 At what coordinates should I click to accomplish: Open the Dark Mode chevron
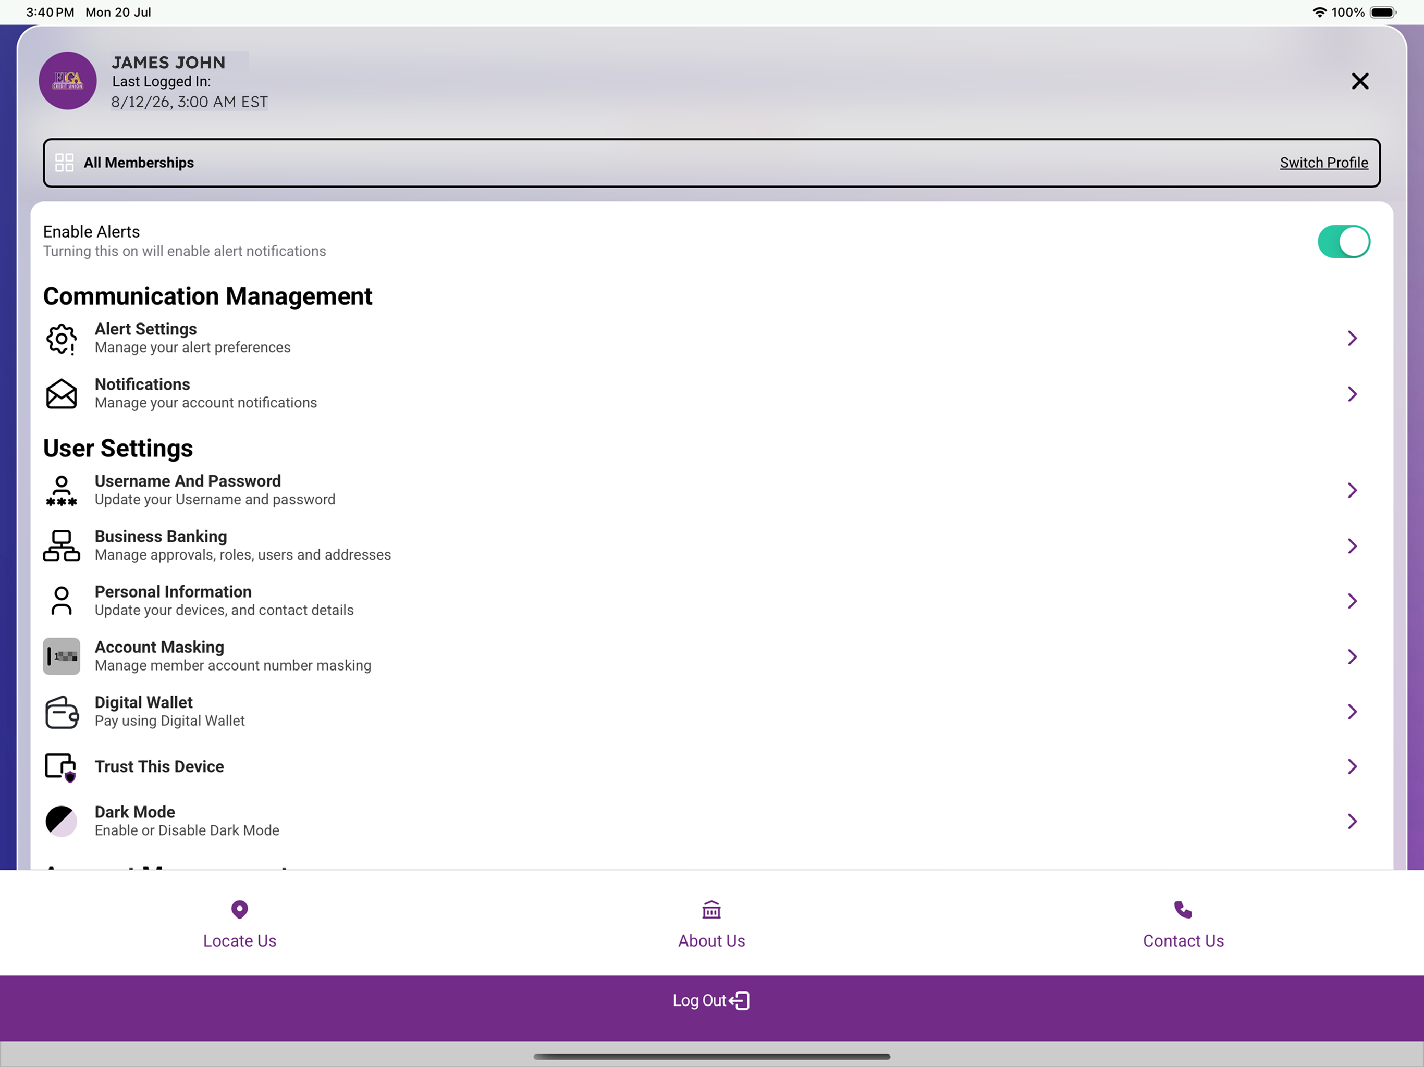coord(1352,821)
